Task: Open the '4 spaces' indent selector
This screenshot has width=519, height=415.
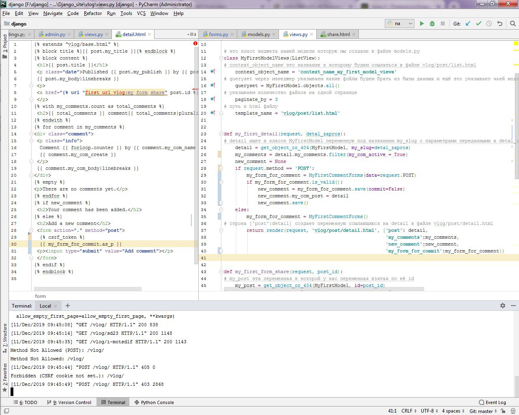Action: point(453,411)
